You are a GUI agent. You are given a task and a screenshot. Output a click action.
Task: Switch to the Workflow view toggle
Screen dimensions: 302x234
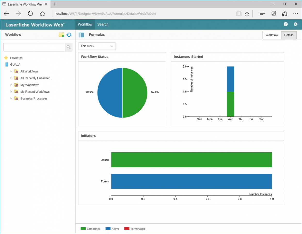click(x=272, y=35)
